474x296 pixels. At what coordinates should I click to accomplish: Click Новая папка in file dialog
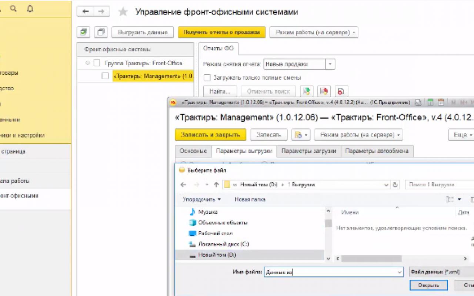coord(250,199)
